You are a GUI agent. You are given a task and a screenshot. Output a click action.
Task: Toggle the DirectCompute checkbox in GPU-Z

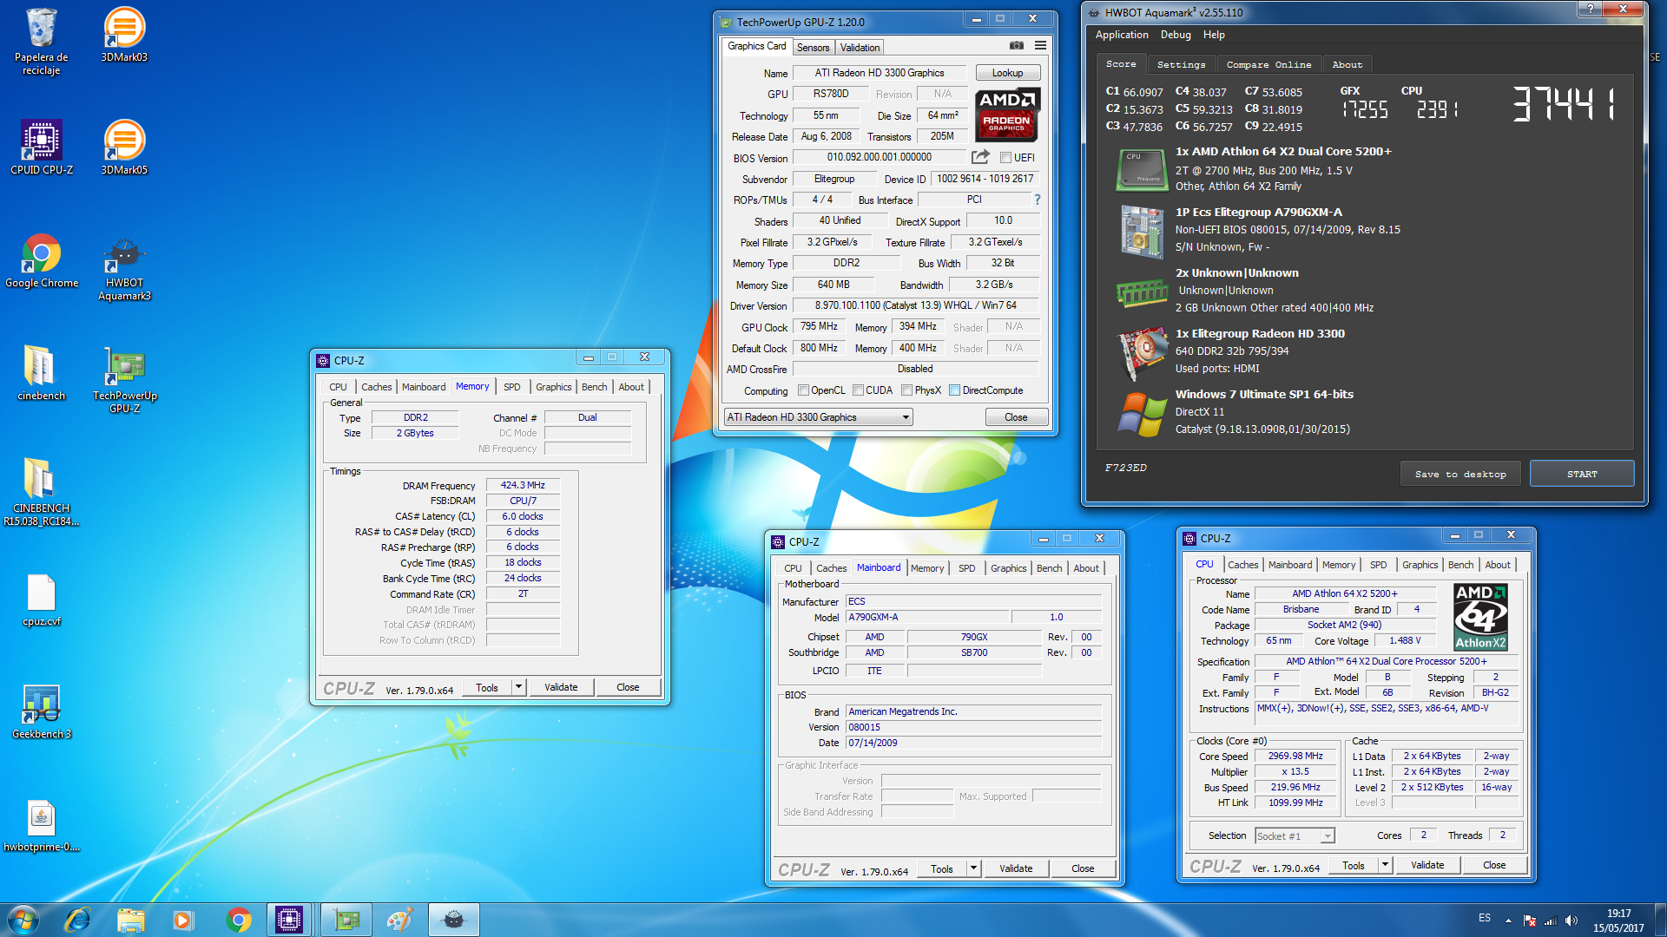954,390
